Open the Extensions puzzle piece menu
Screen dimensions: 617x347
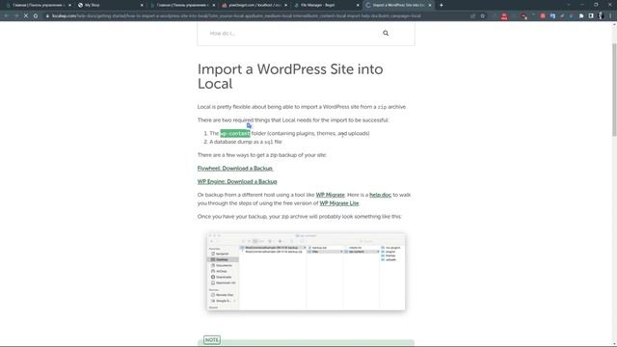click(x=581, y=16)
